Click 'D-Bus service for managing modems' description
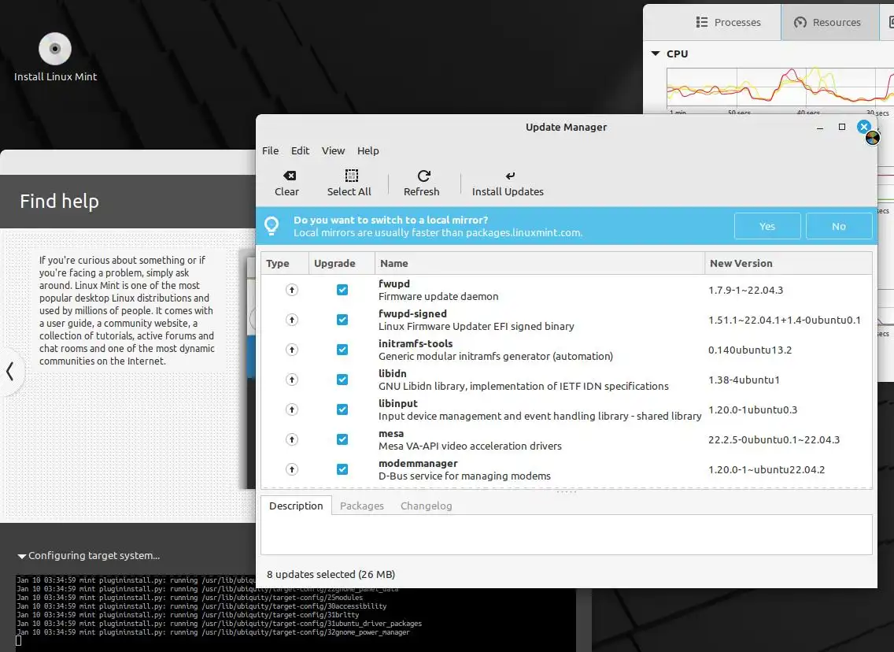This screenshot has height=652, width=894. 464,476
